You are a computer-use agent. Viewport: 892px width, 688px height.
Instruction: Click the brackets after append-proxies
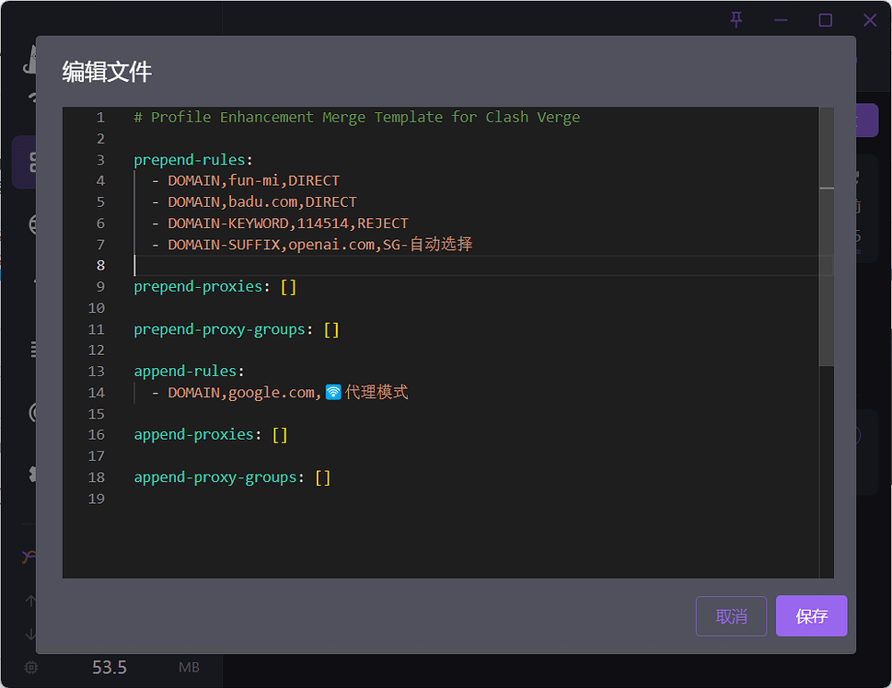[280, 435]
